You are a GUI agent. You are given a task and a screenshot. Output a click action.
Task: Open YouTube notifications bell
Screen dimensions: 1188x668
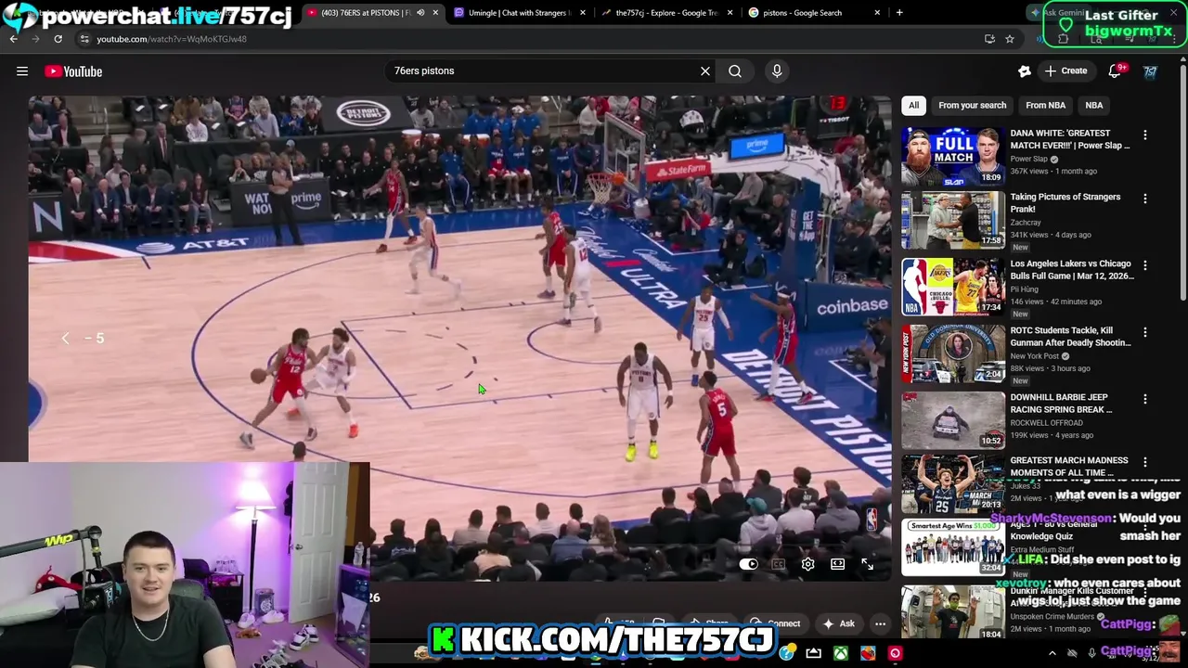(x=1117, y=71)
